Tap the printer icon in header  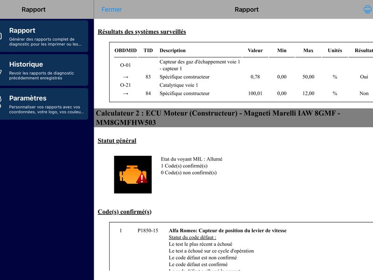click(x=368, y=9)
